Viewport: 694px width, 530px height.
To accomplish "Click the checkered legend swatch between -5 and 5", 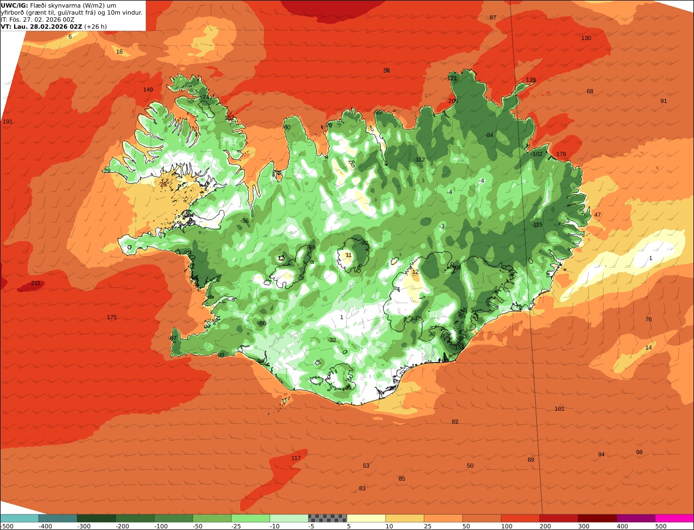I will tap(327, 518).
